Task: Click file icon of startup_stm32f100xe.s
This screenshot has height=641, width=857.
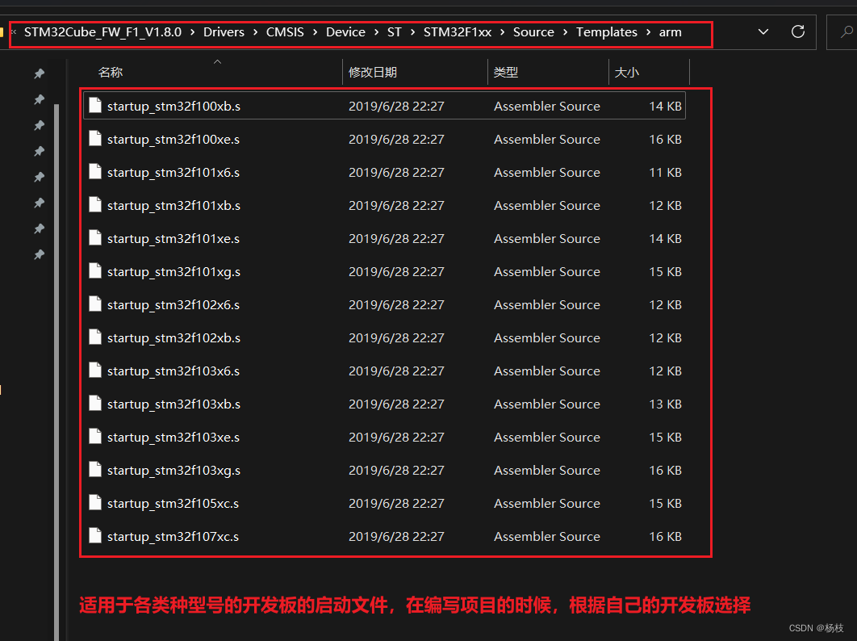Action: 95,139
